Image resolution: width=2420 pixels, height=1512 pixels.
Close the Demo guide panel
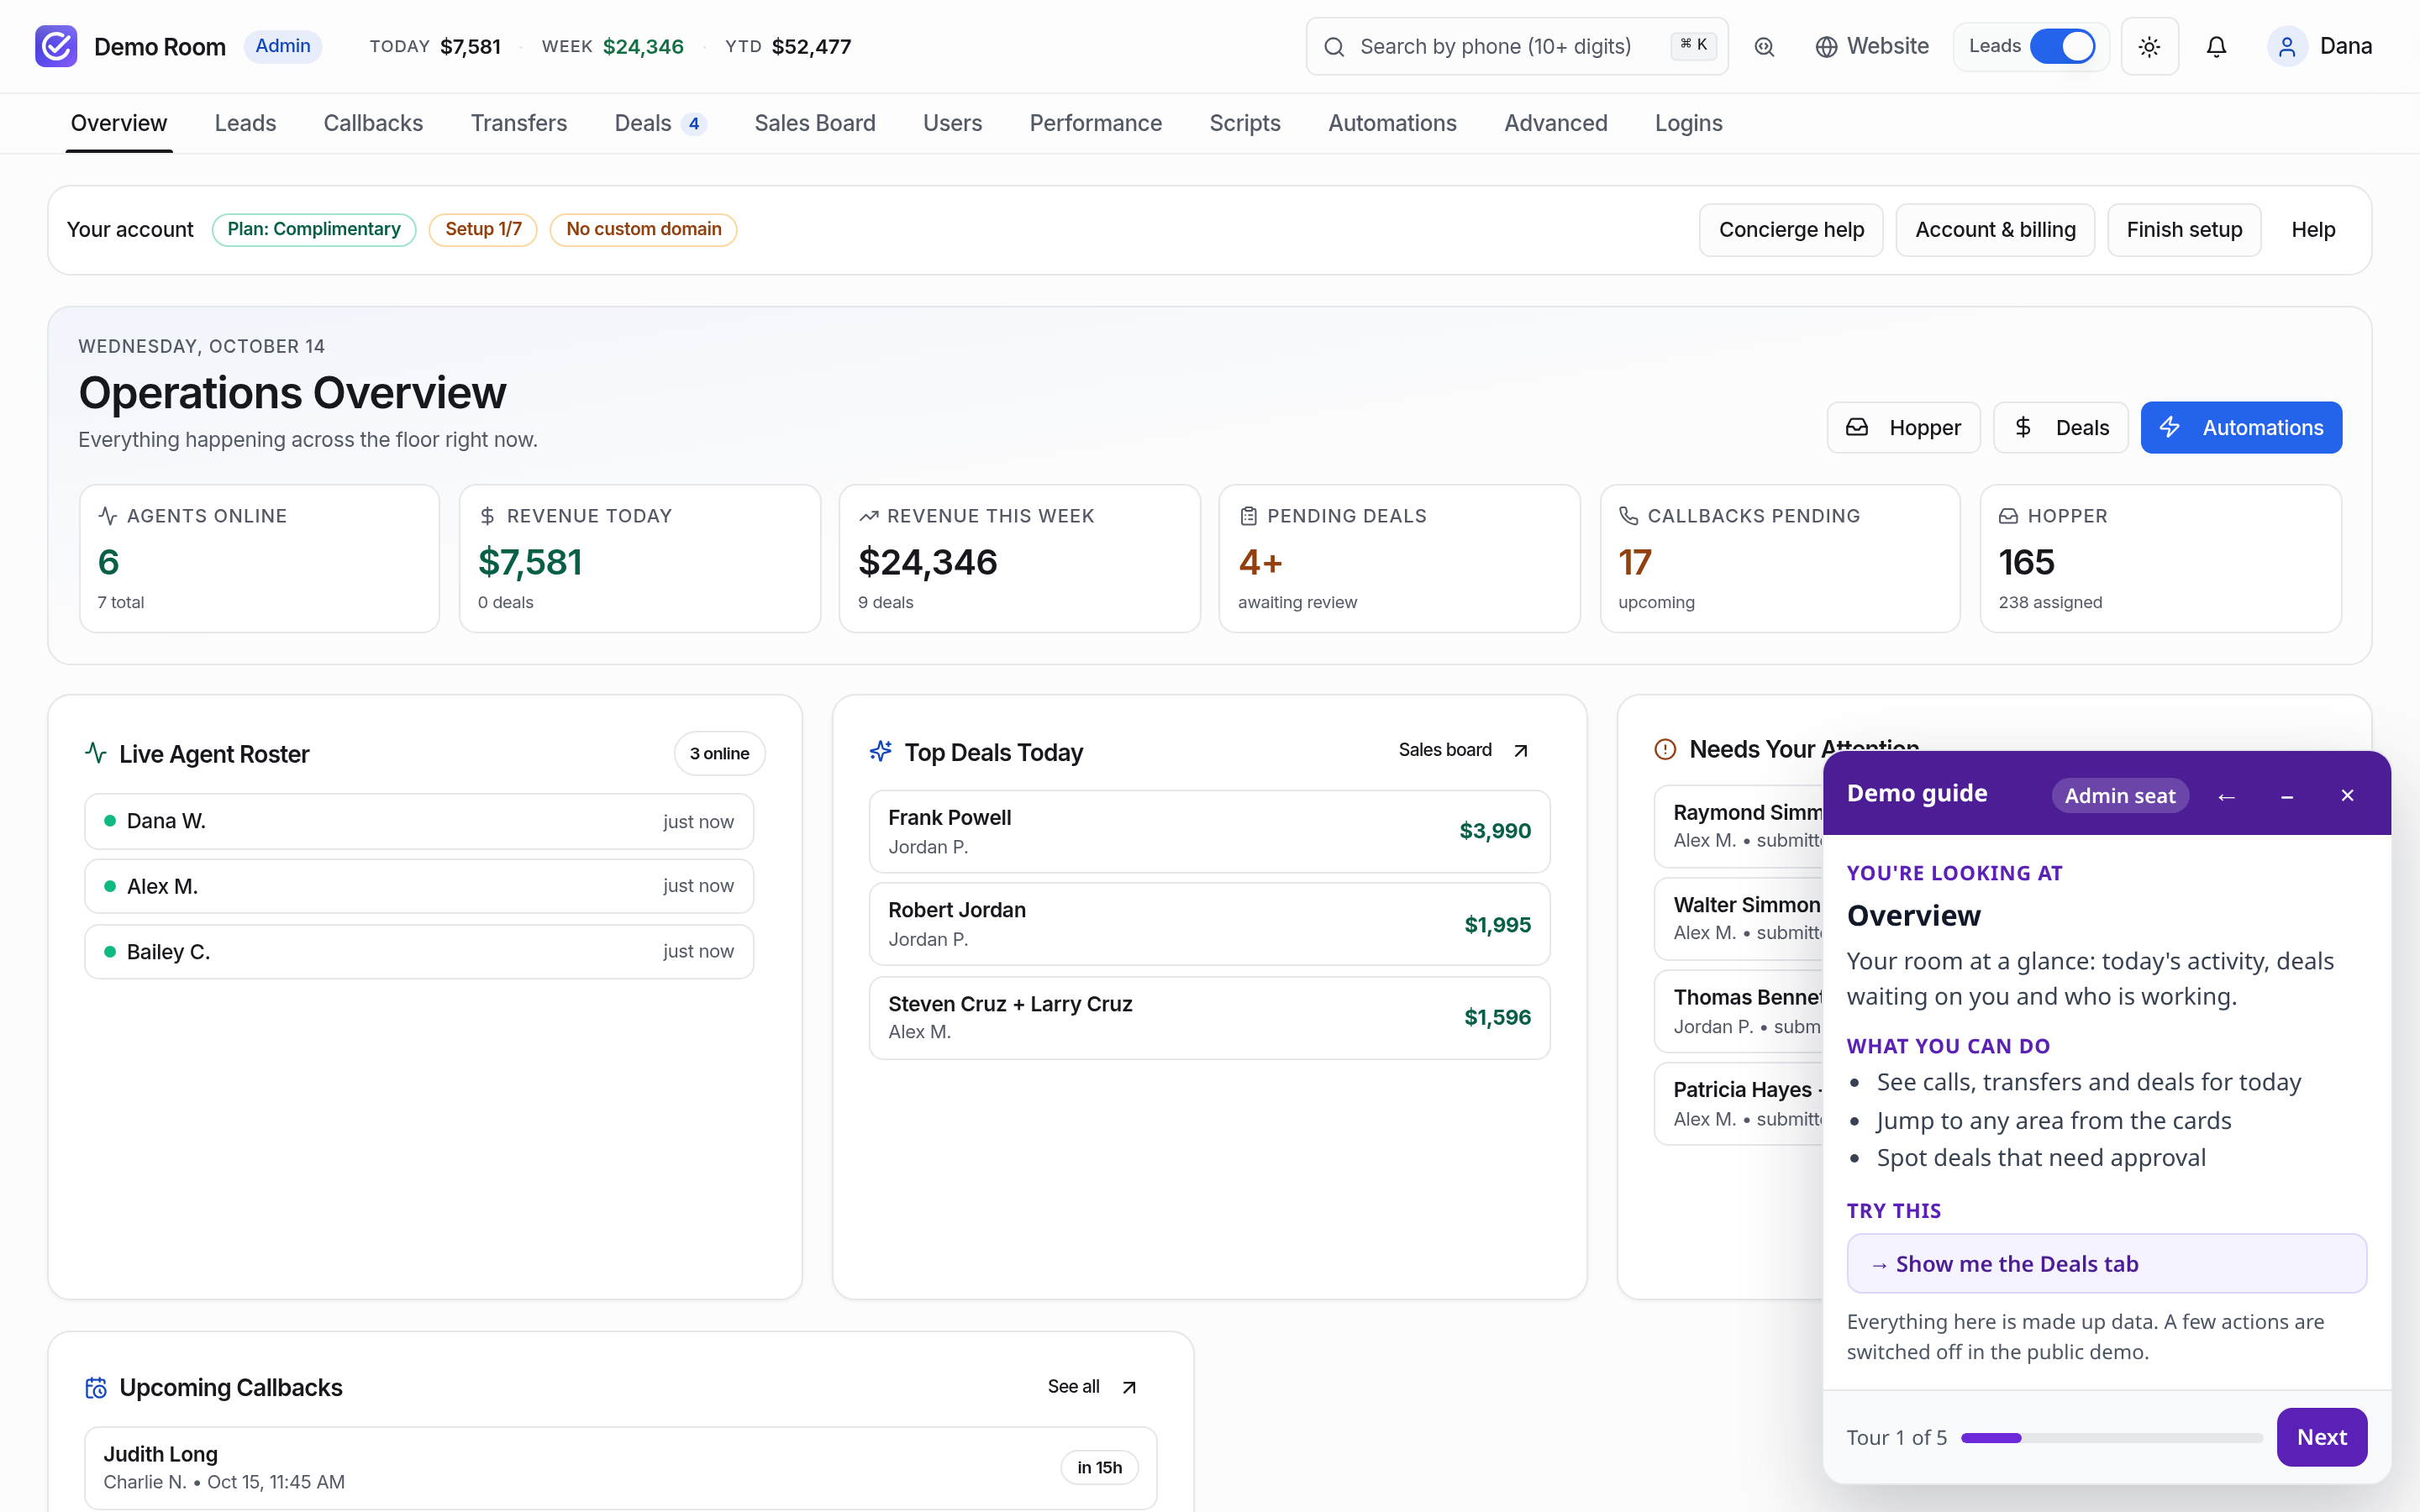2347,796
